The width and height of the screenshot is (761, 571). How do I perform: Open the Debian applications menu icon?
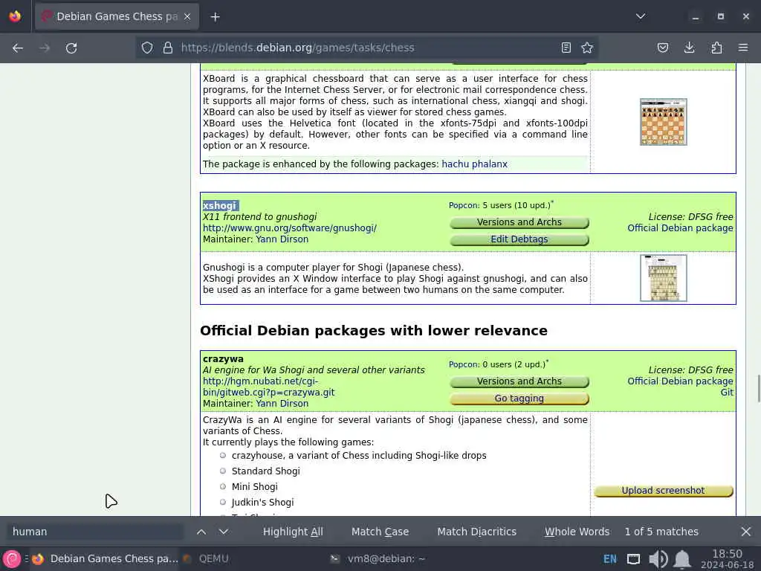[x=12, y=559]
